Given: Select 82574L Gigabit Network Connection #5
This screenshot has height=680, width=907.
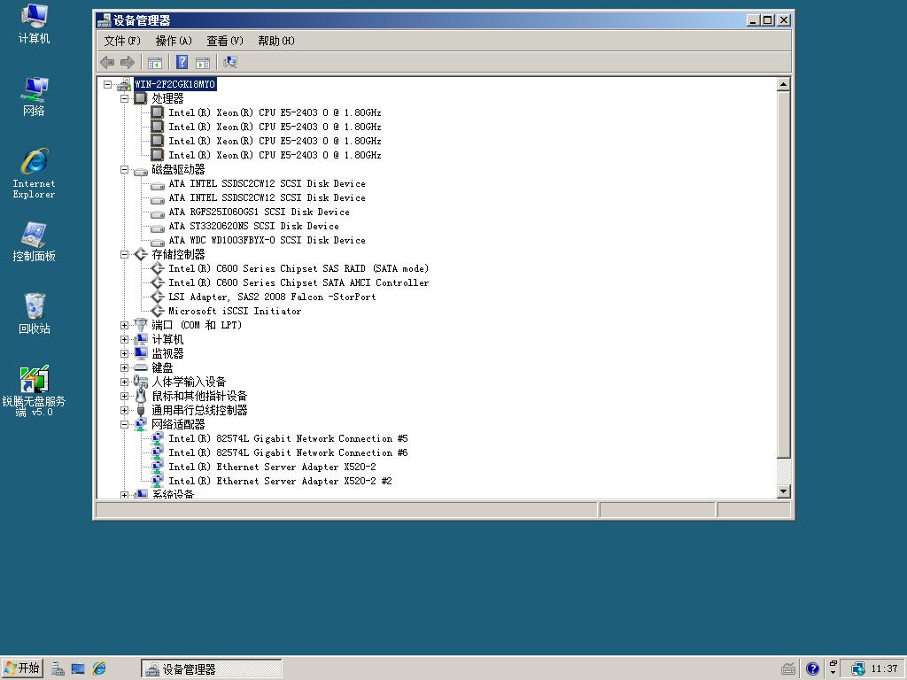Looking at the screenshot, I should pos(288,439).
